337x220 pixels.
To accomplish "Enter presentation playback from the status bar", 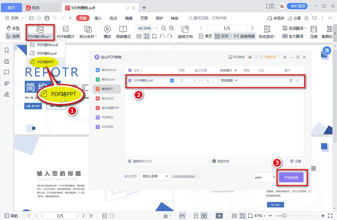I will tap(220, 215).
